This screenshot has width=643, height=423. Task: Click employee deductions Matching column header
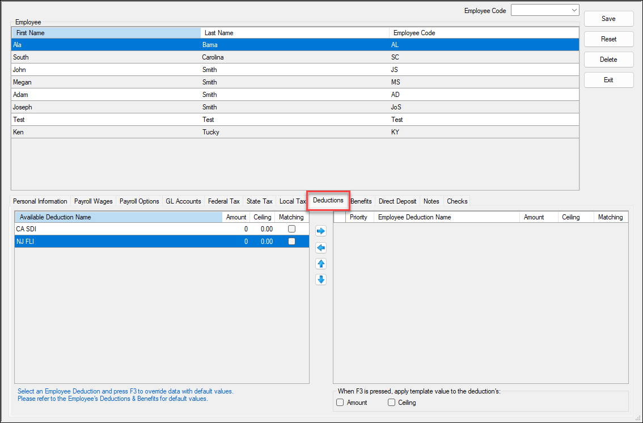coord(611,217)
